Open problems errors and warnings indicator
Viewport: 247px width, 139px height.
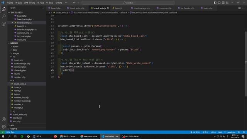point(10,132)
